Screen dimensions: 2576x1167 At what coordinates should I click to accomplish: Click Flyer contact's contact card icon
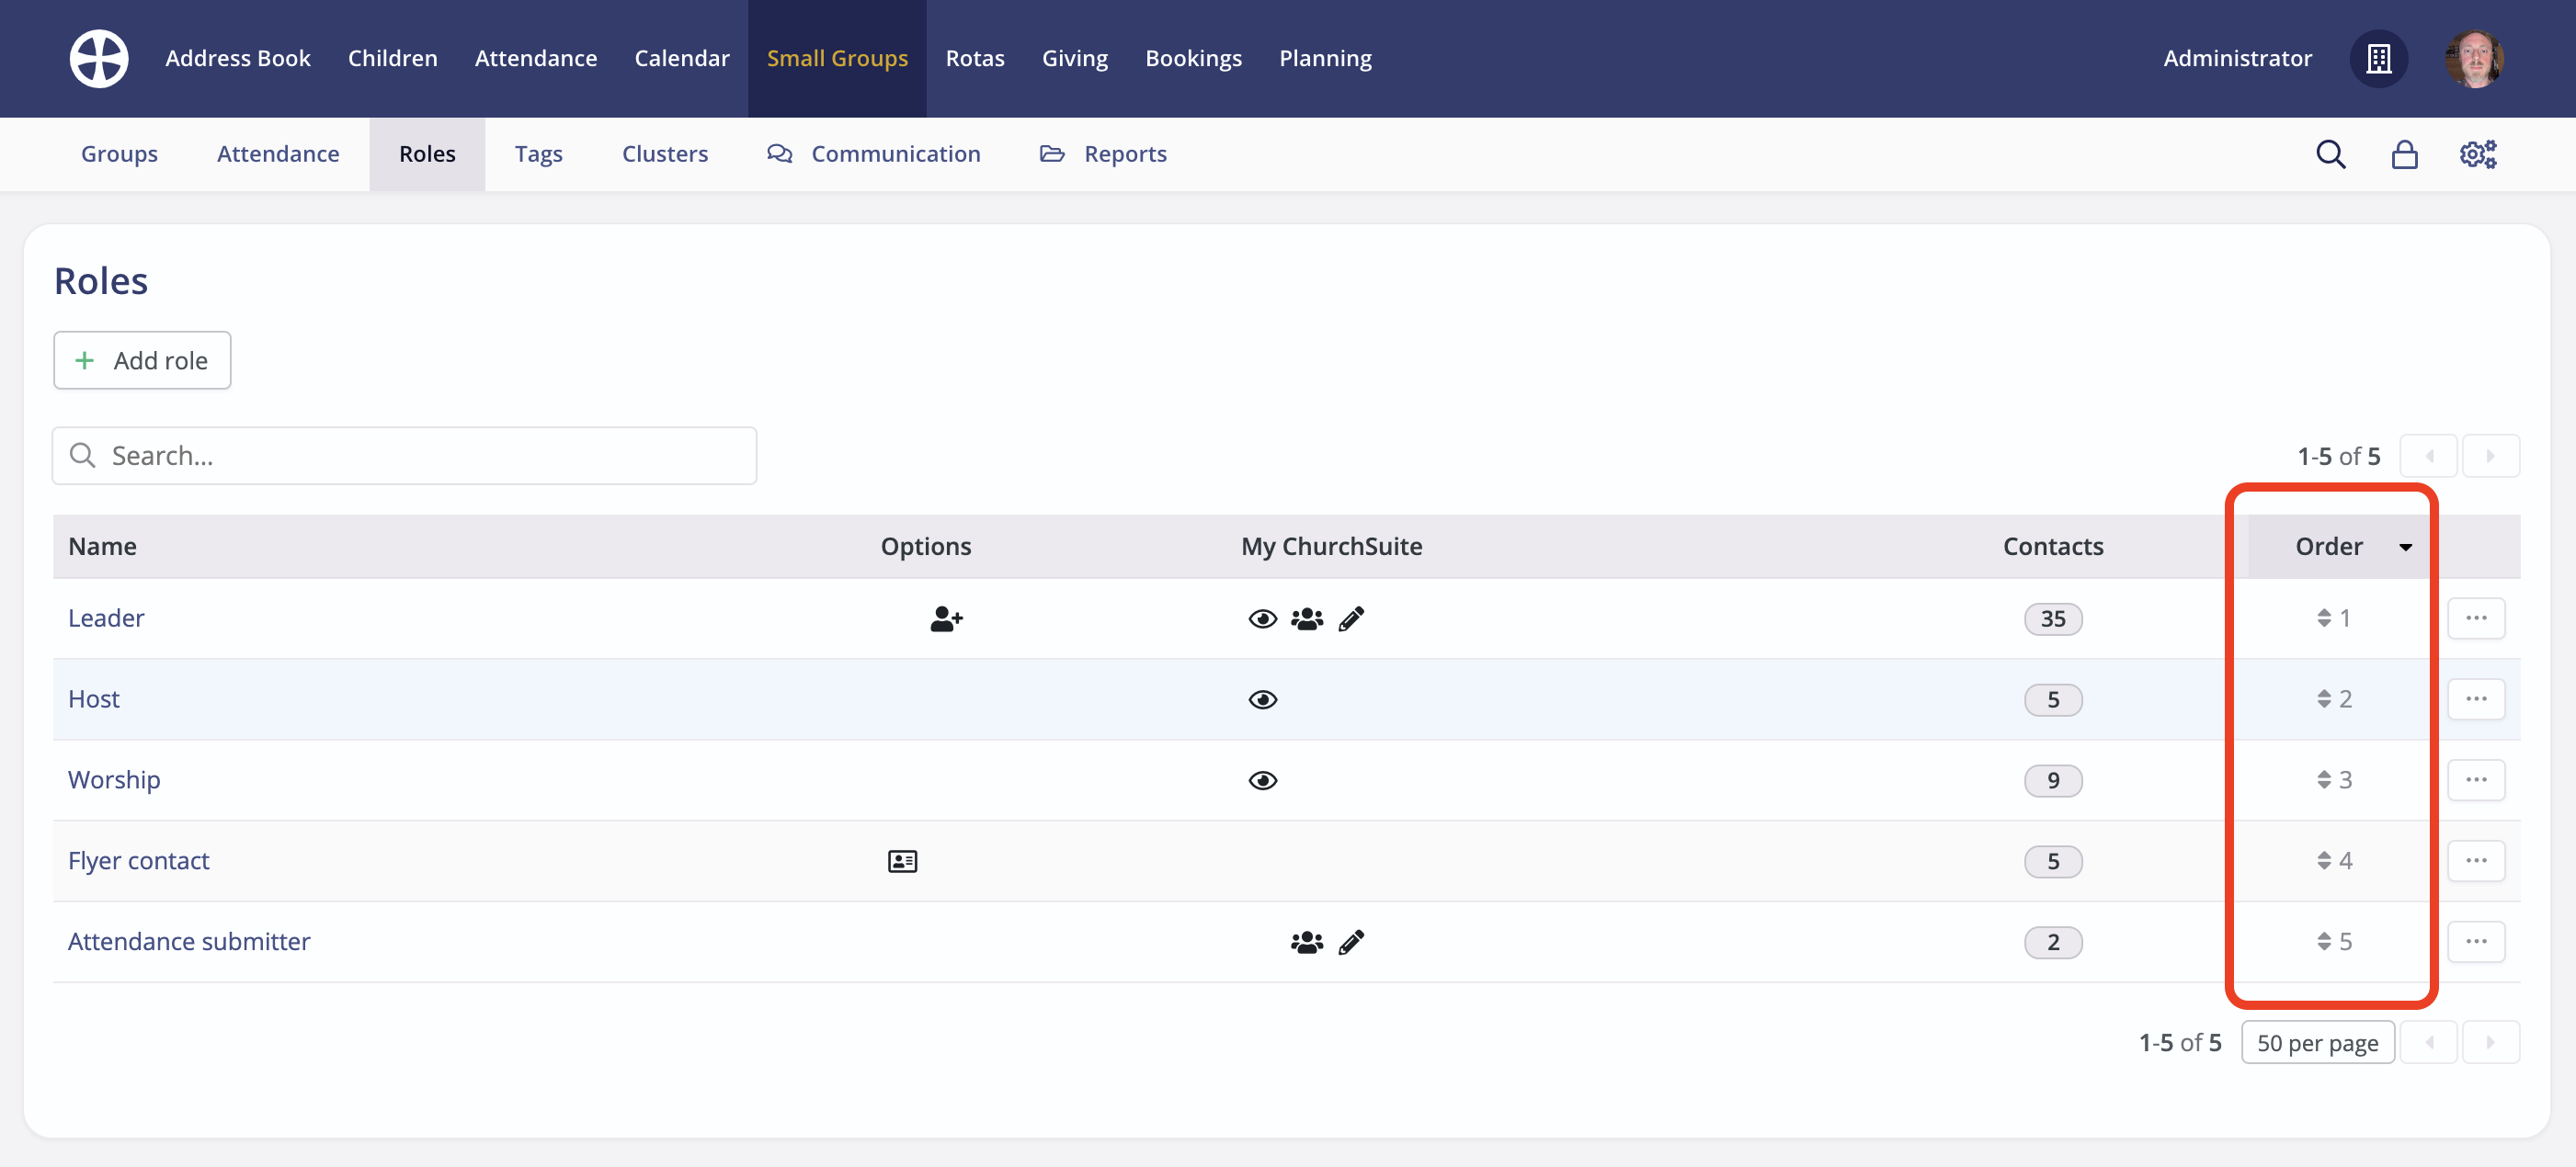click(x=902, y=861)
